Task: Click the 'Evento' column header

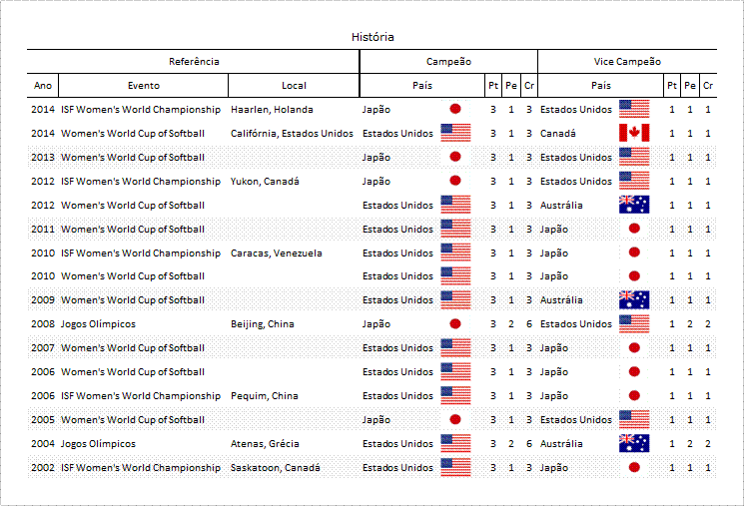Action: pos(144,86)
